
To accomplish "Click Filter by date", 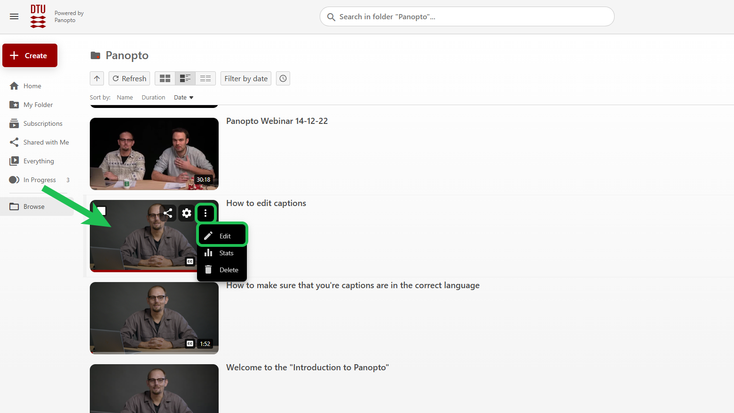I will [x=246, y=78].
